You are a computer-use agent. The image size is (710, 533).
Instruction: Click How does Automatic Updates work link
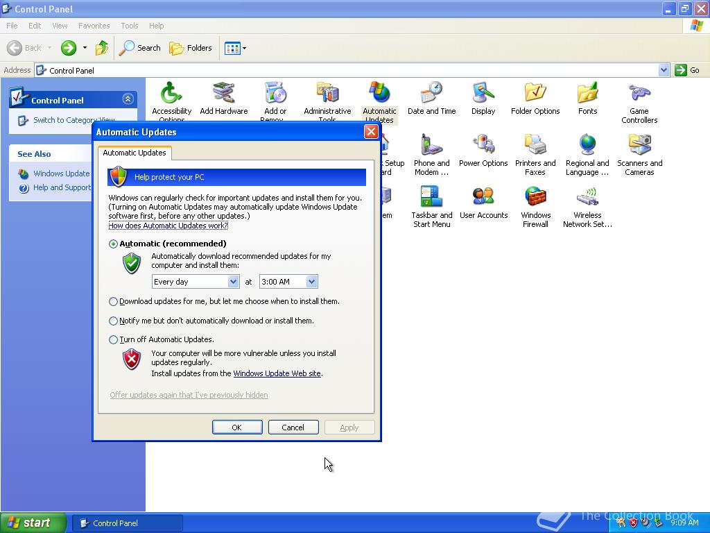[168, 226]
